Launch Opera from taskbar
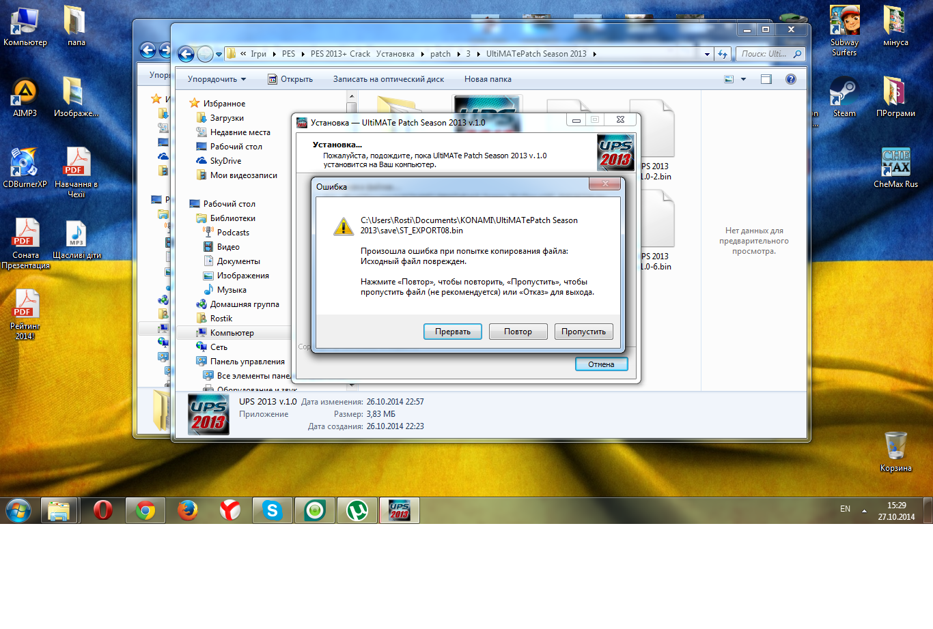Viewport: 933px width, 629px height. [x=102, y=510]
